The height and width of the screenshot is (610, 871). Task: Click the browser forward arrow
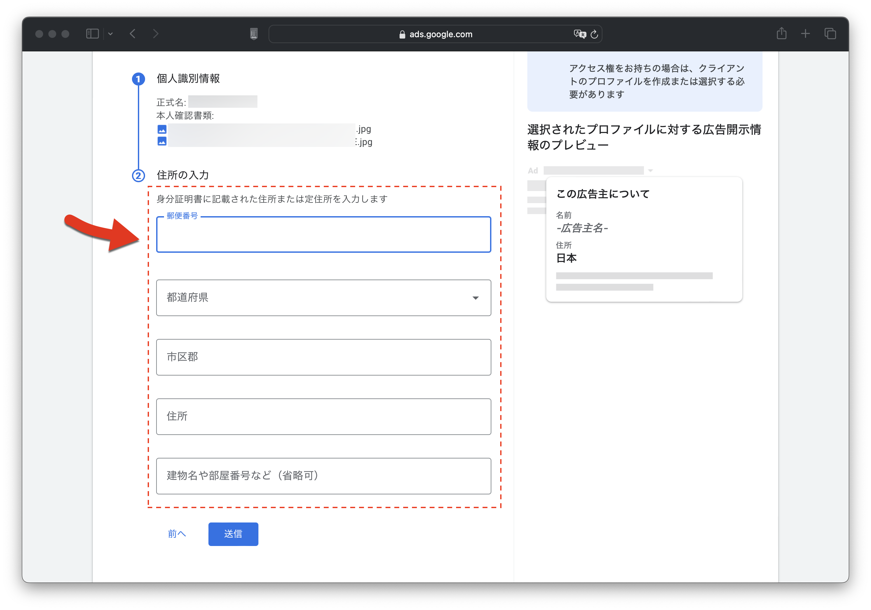coord(156,34)
